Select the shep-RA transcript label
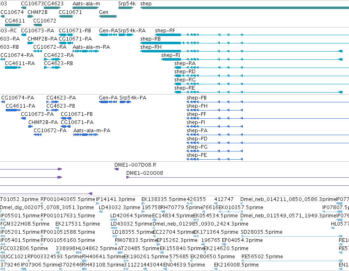 [185, 63]
